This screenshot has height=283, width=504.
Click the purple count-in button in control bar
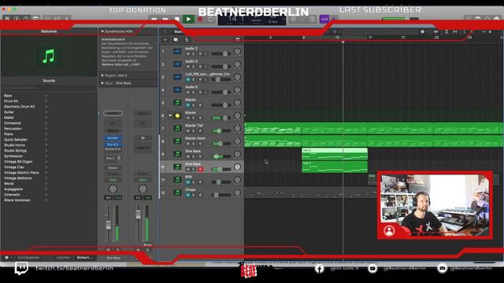(x=324, y=19)
